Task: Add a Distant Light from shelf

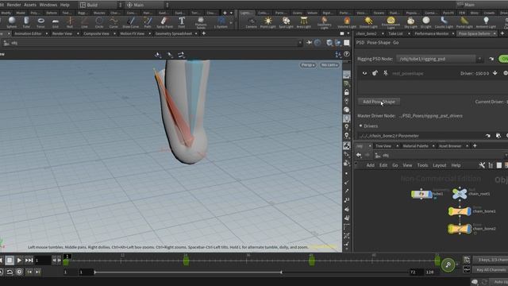Action: pos(368,22)
